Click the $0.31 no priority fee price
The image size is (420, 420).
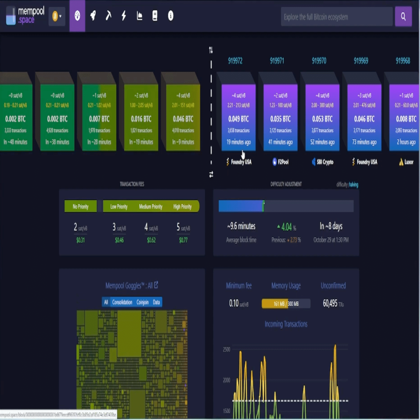pos(80,240)
